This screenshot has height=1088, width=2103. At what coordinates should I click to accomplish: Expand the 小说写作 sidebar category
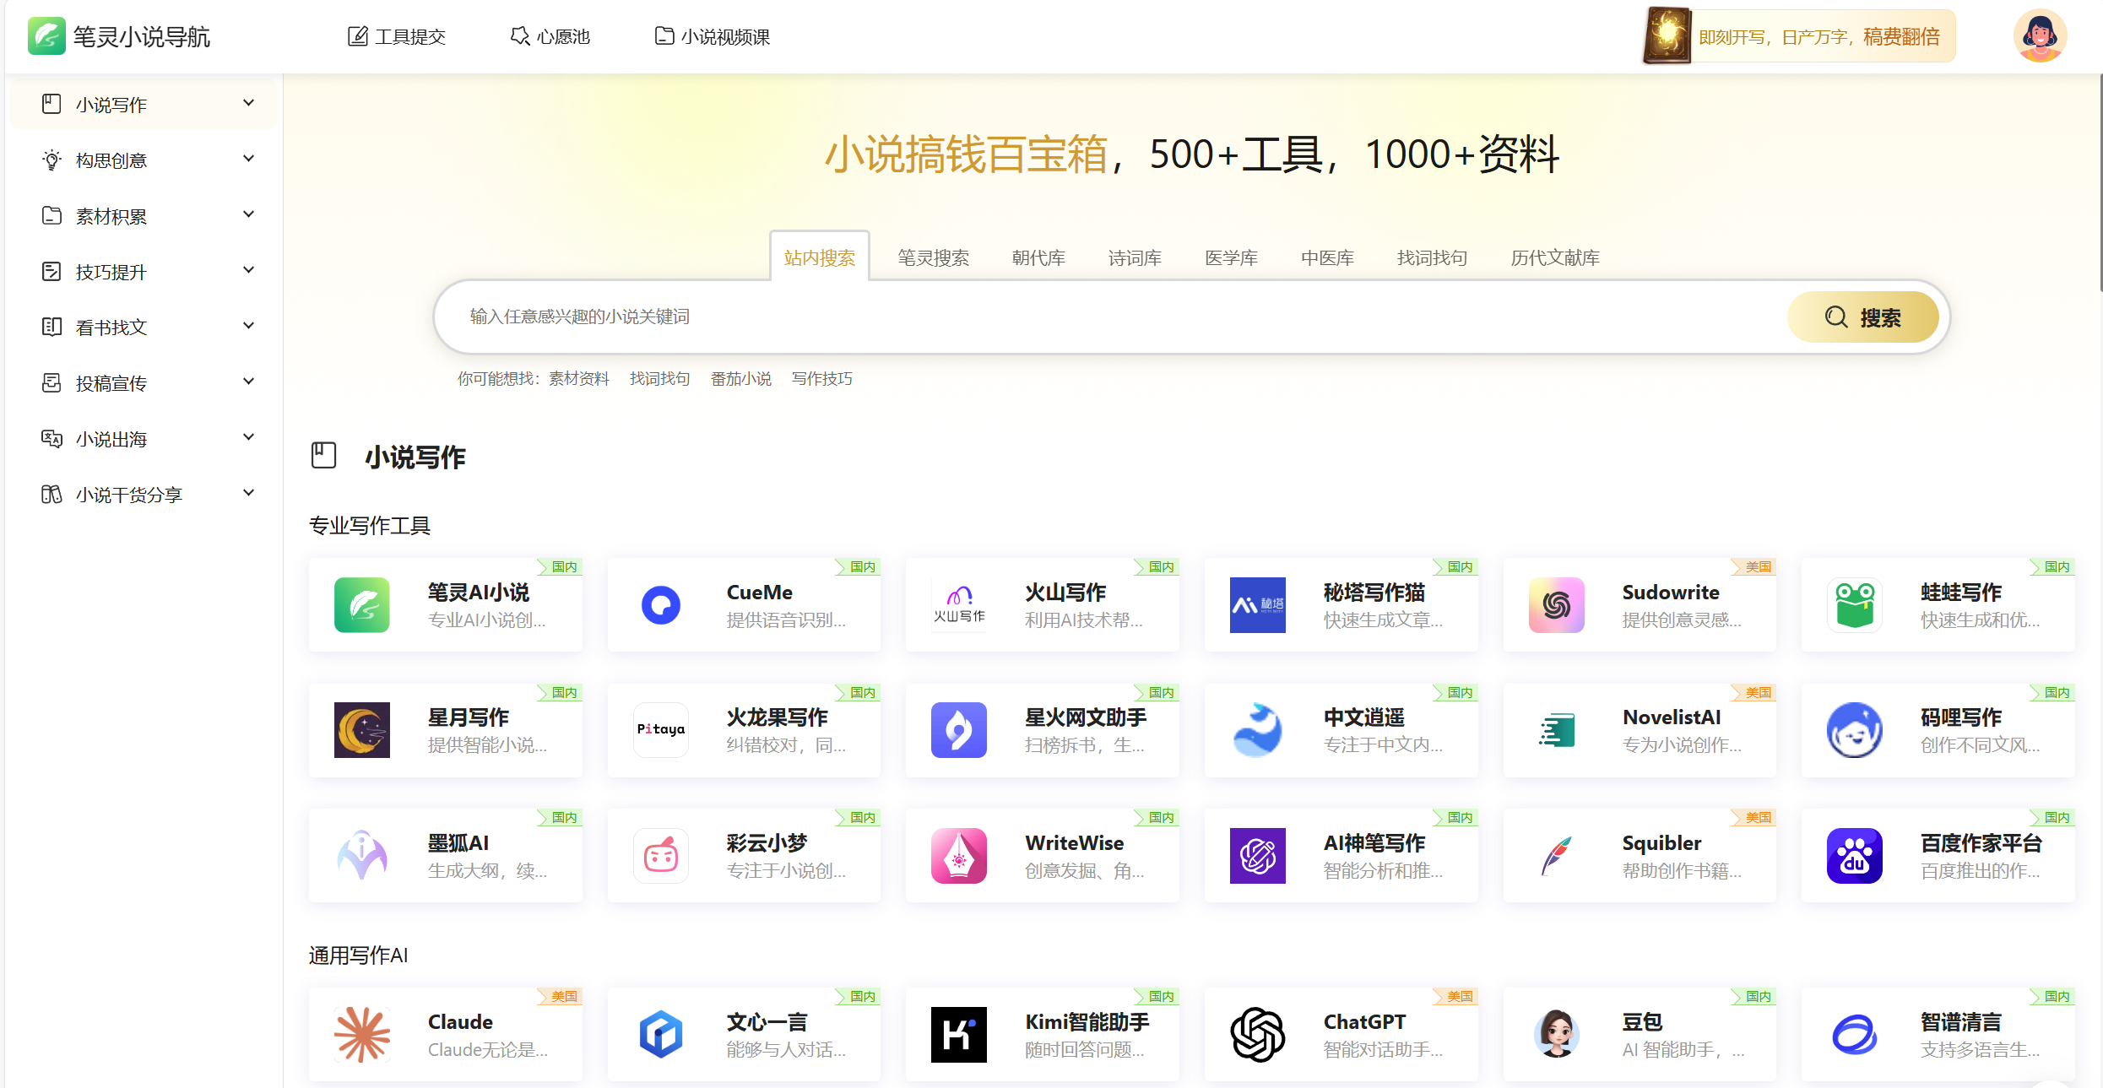point(144,104)
